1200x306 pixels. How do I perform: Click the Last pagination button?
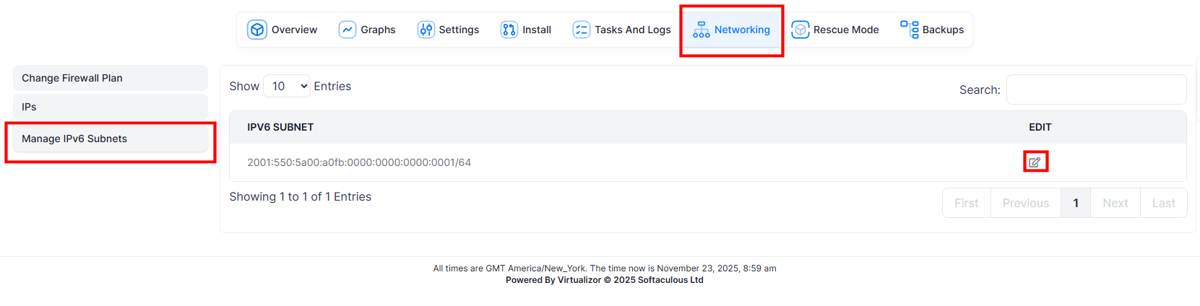pos(1163,203)
